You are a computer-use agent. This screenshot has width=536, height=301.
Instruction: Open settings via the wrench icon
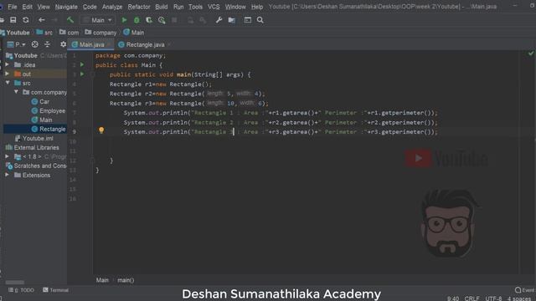pos(219,20)
